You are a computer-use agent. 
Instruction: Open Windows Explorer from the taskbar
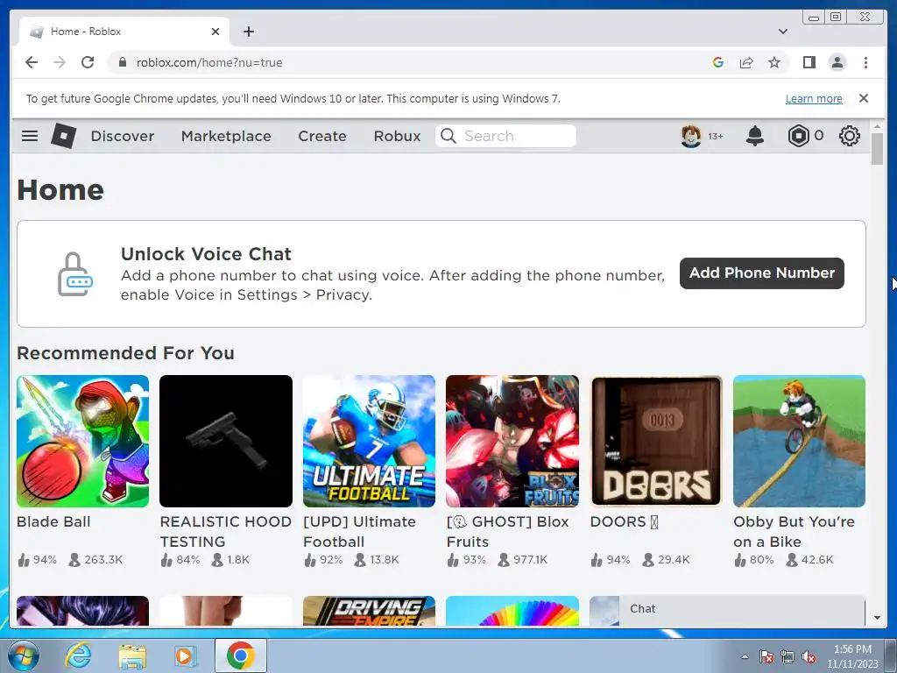coord(132,655)
